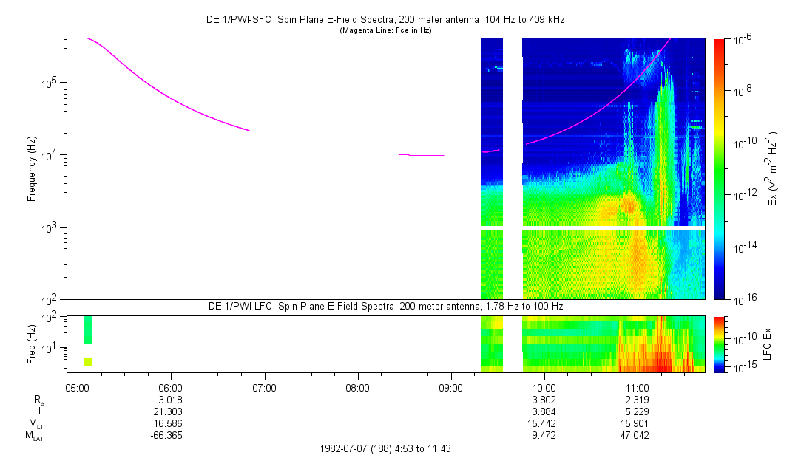Click the 11:00 time axis tick label

coord(638,386)
